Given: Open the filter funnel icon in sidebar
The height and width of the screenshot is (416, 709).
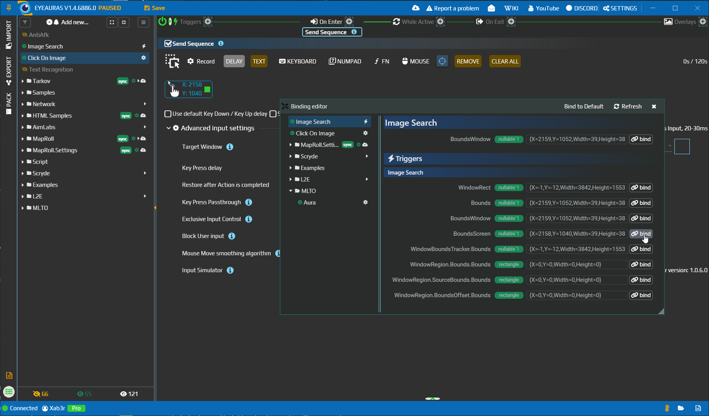Looking at the screenshot, I should tap(25, 22).
